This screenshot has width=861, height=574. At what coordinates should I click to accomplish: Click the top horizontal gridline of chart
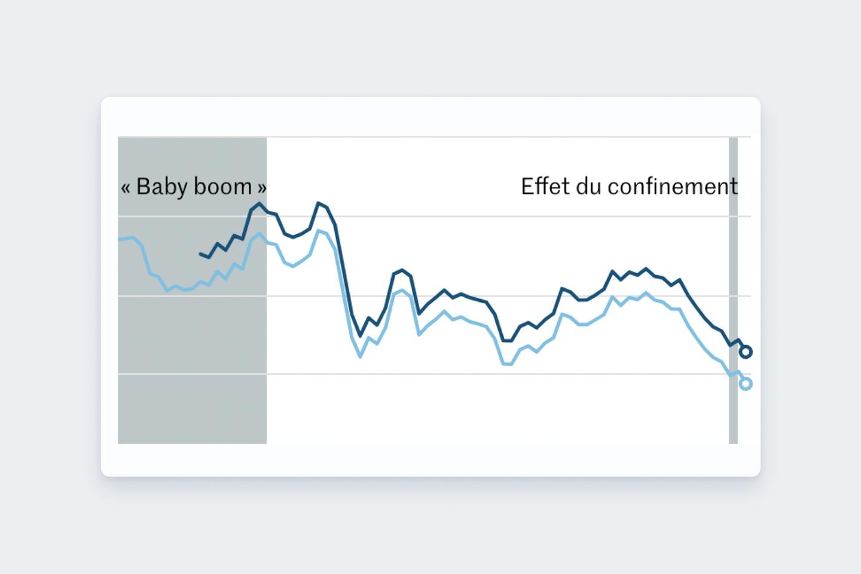[x=434, y=137]
